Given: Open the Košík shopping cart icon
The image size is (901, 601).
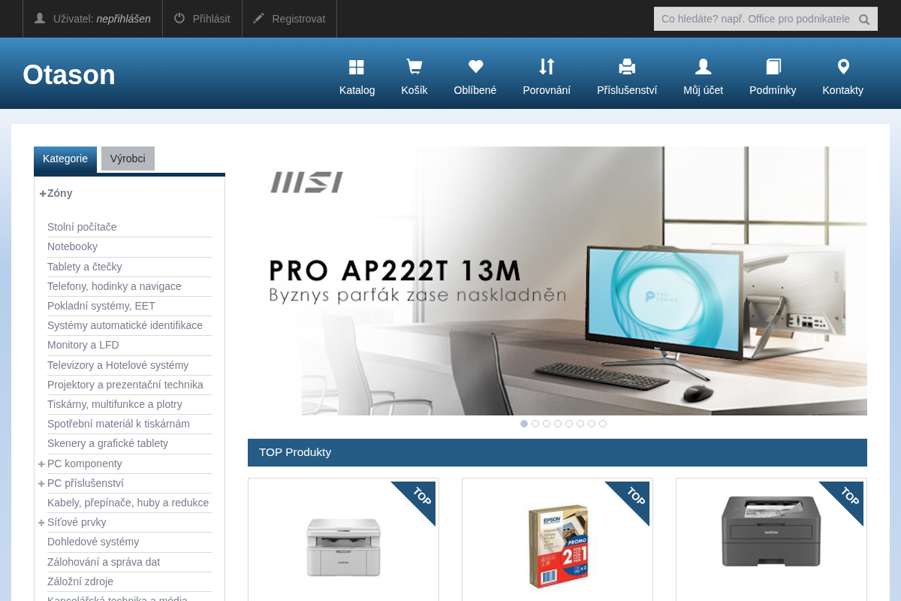Looking at the screenshot, I should tap(414, 67).
